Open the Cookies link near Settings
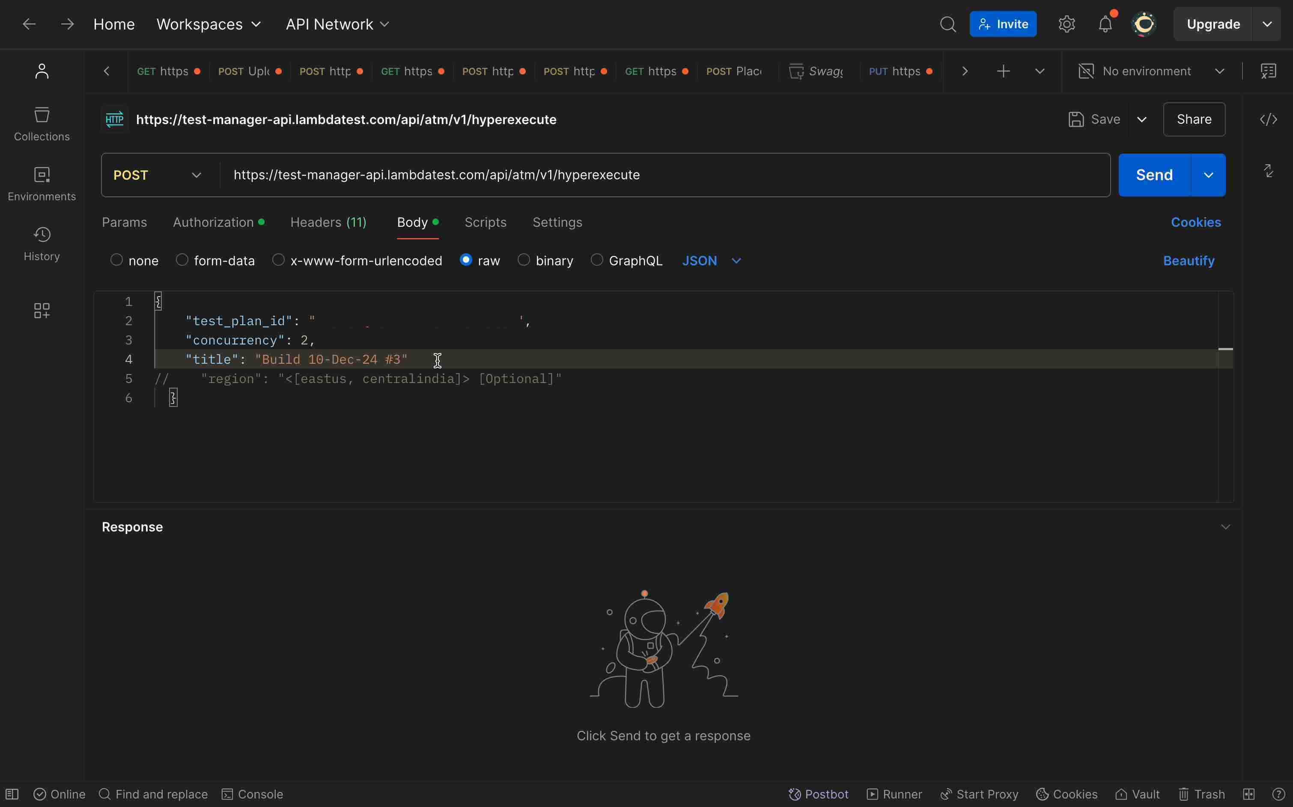The width and height of the screenshot is (1293, 807). tap(1196, 222)
